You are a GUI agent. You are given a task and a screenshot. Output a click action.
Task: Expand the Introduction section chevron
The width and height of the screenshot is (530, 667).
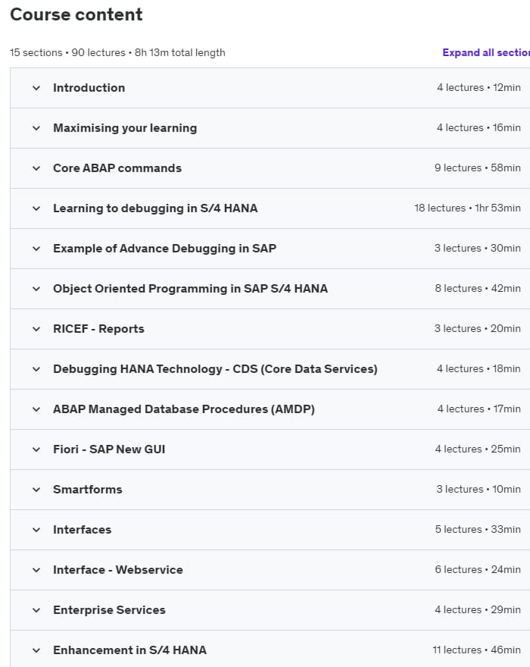coord(36,88)
